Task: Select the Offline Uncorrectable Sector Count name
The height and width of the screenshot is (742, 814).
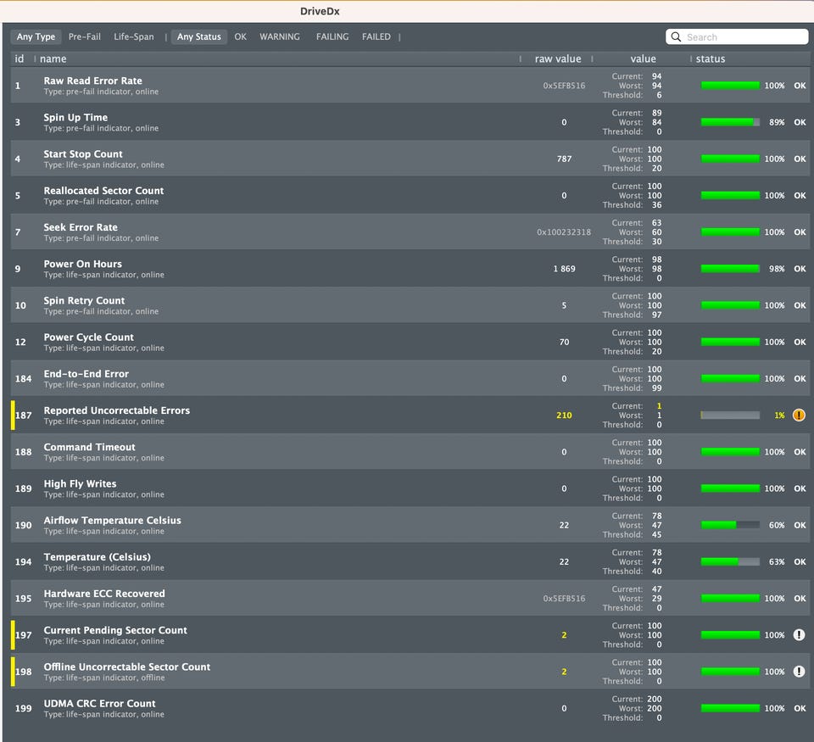Action: (127, 667)
